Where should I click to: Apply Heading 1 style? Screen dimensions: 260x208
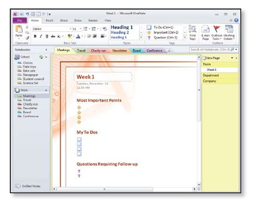tap(122, 27)
